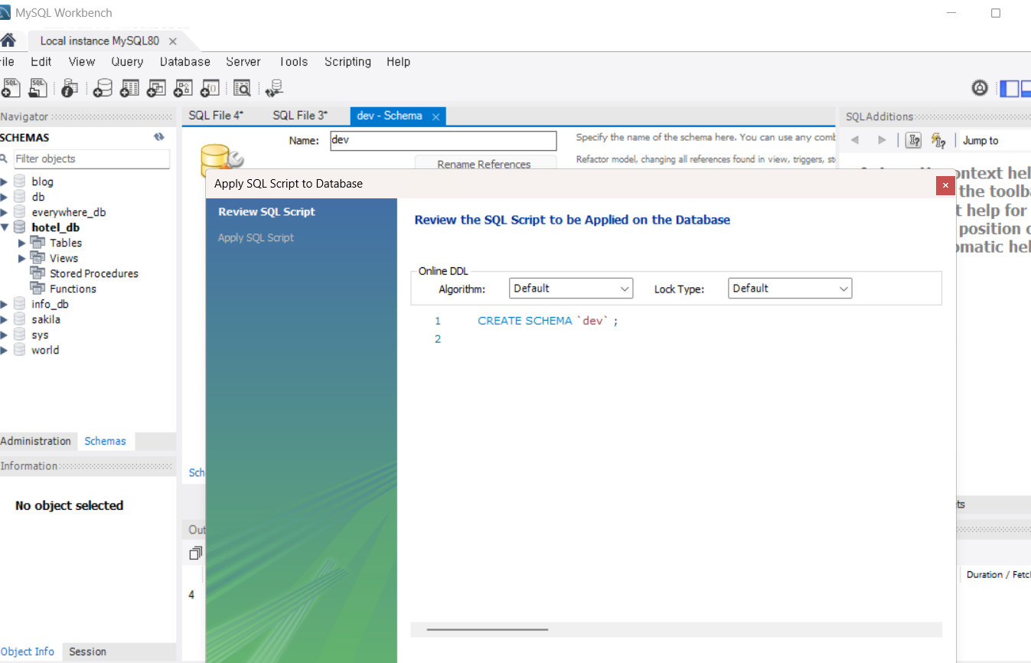The image size is (1031, 663).
Task: Click the CREATE SCHEMA `dev` script line
Action: coord(547,321)
